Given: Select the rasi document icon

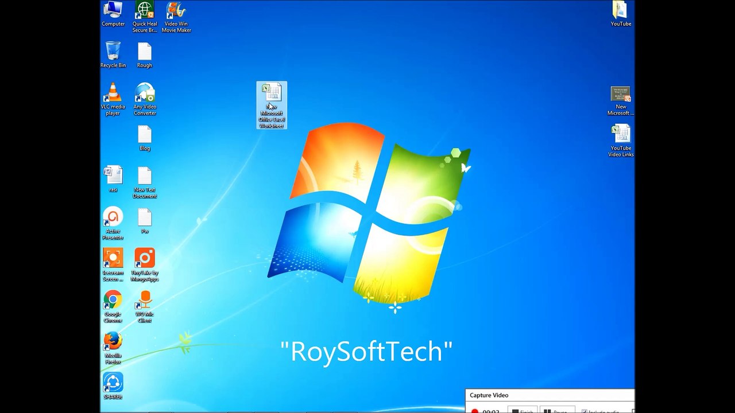Looking at the screenshot, I should tap(113, 180).
